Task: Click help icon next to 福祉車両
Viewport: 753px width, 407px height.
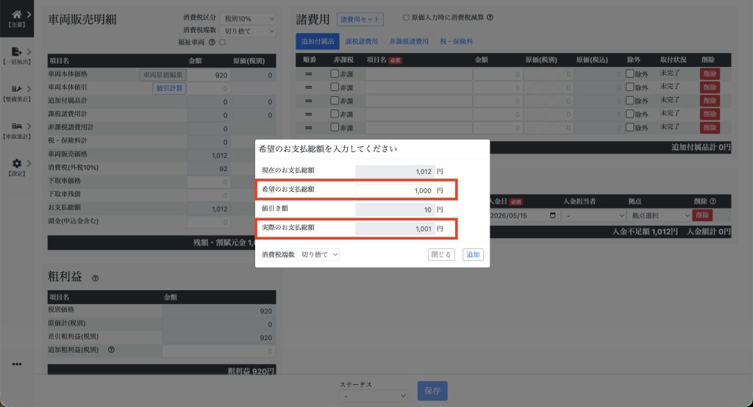Action: (x=212, y=42)
